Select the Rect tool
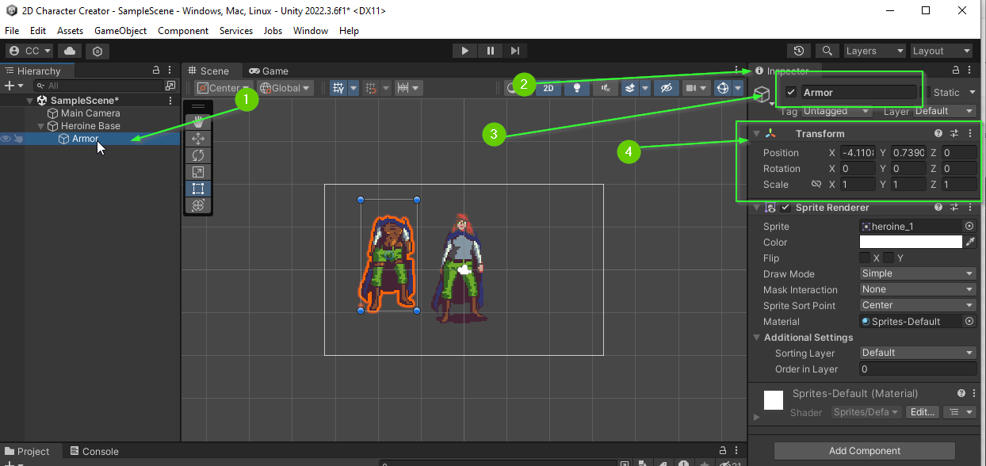The height and width of the screenshot is (466, 986). pyautogui.click(x=198, y=189)
